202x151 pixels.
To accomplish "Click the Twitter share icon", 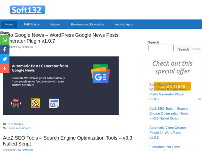I will tap(5, 59).
